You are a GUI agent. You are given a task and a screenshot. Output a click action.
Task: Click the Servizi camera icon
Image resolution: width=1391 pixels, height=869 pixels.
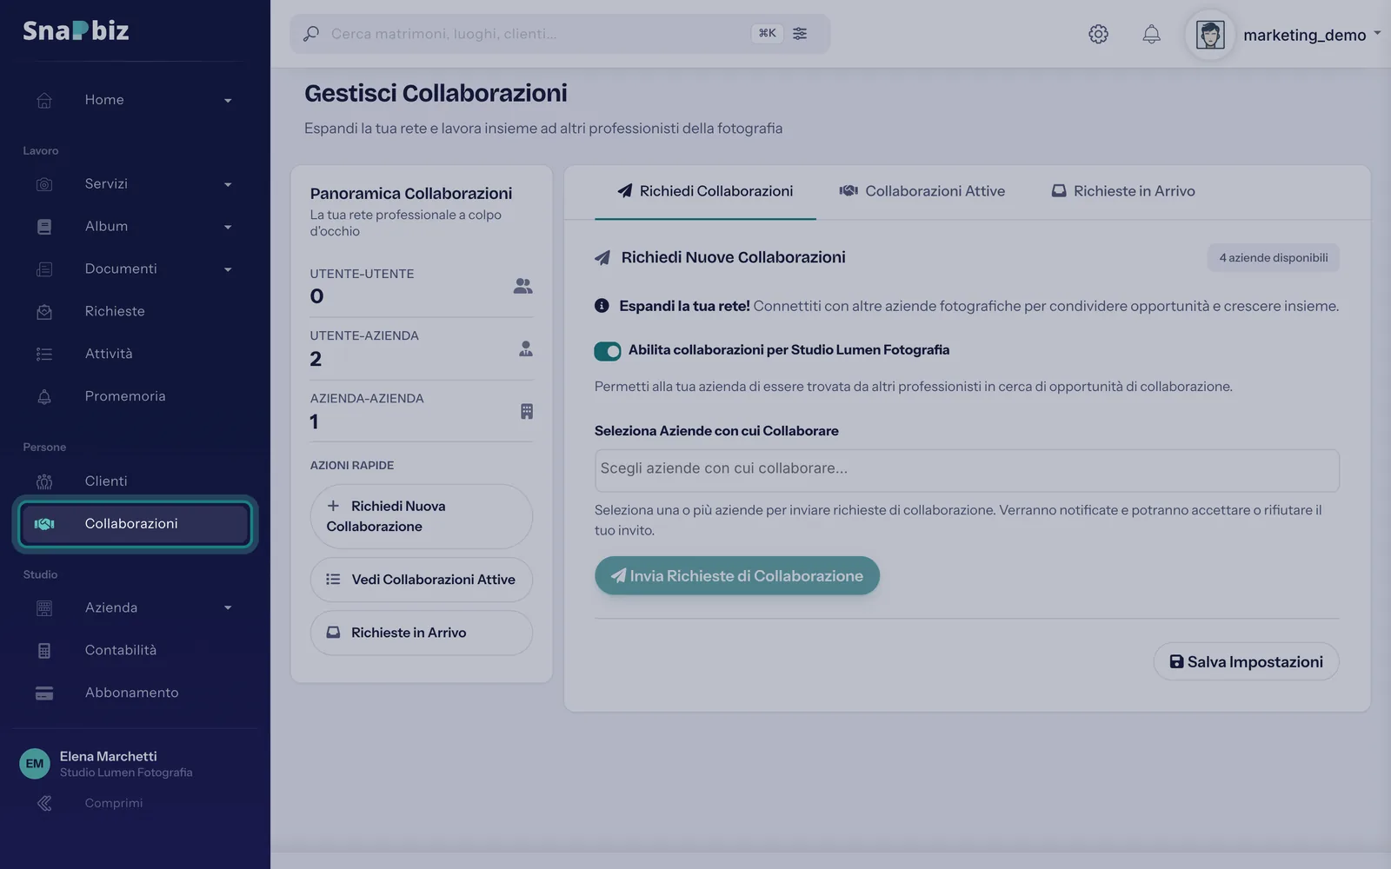(x=44, y=184)
